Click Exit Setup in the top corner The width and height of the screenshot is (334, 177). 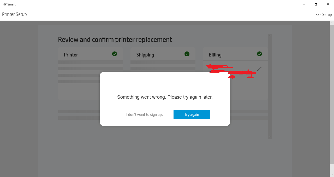click(x=323, y=14)
